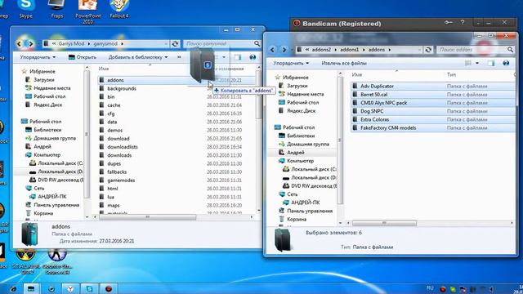Open Explorer on the taskbar
The width and height of the screenshot is (523, 294).
tap(31, 288)
